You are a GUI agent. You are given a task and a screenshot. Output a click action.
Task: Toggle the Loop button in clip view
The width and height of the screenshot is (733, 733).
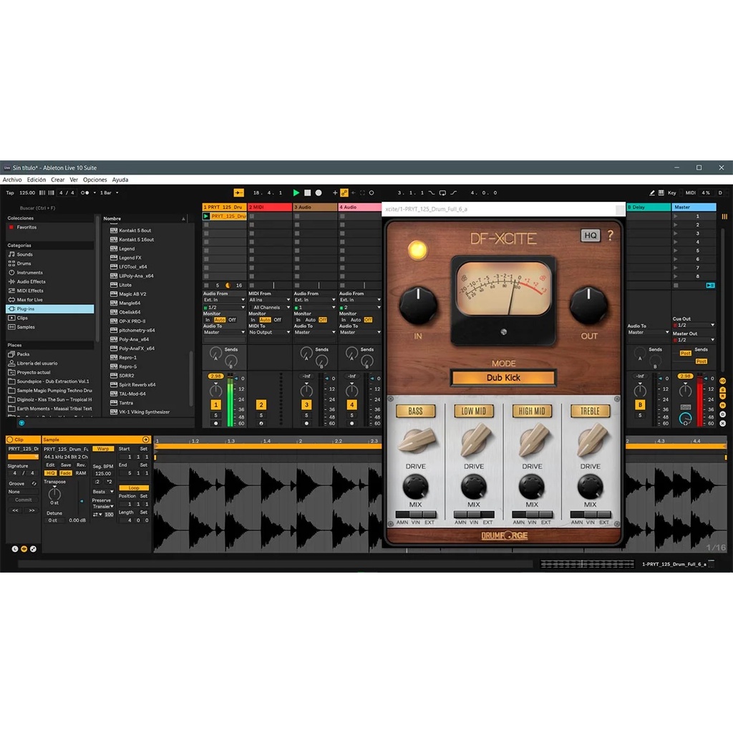(134, 487)
